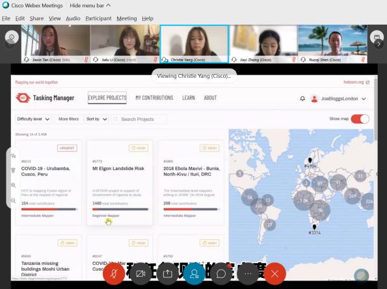Follow the hotosm.org link
The width and height of the screenshot is (387, 289).
coord(354,82)
